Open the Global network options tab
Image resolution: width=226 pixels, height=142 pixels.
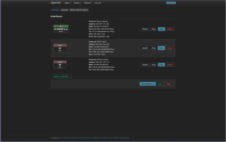(79, 10)
